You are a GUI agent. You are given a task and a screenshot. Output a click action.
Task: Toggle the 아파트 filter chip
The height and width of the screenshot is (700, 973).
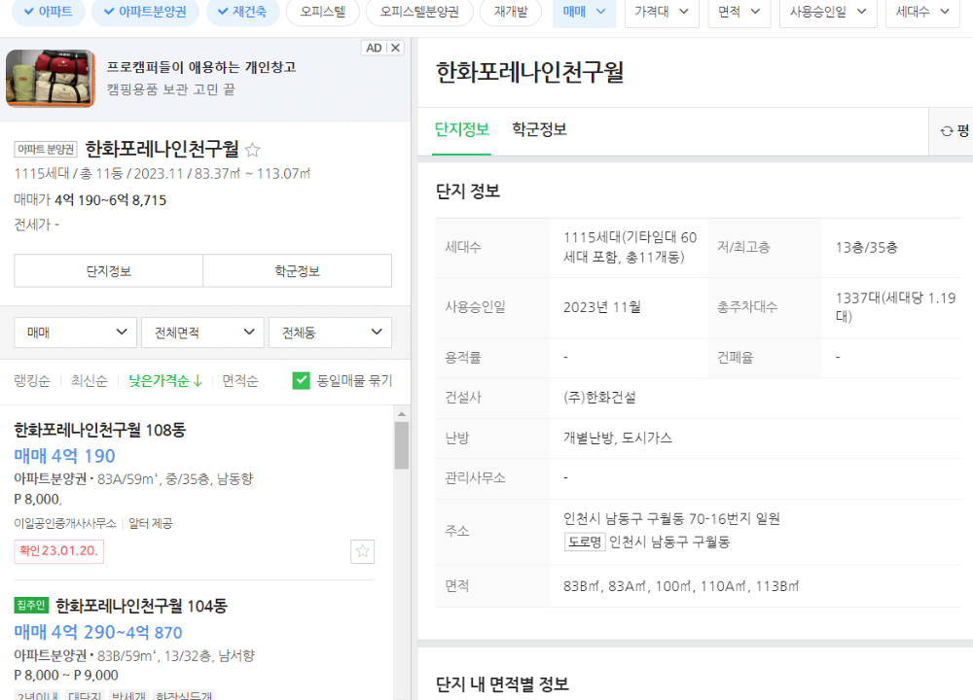click(x=49, y=12)
